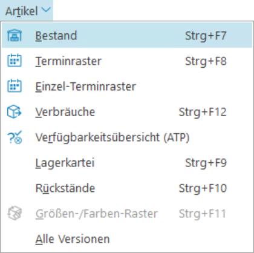
Task: Click the disabled Größen-/Farben-Raster entry
Action: (x=127, y=214)
